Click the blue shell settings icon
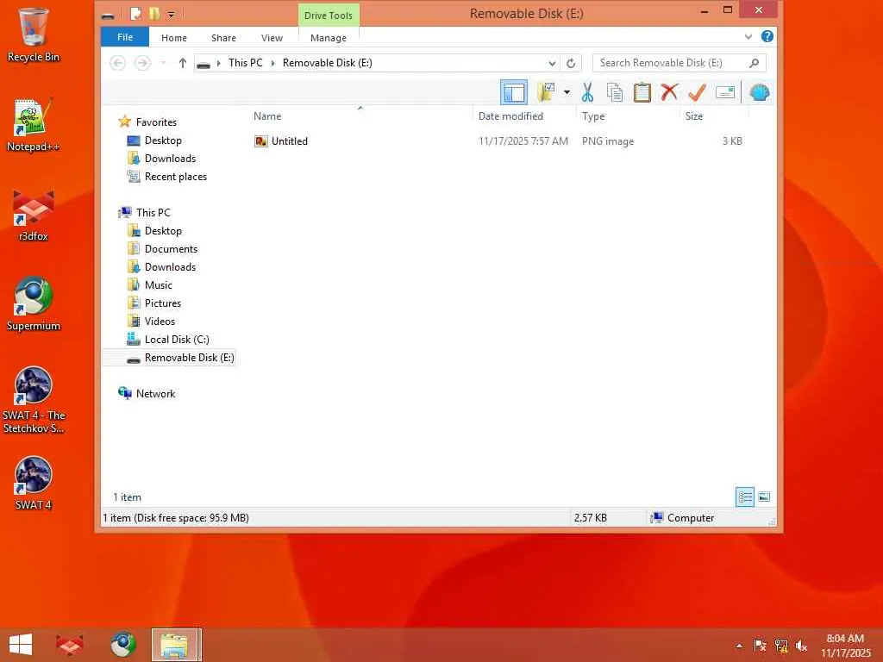 (760, 92)
